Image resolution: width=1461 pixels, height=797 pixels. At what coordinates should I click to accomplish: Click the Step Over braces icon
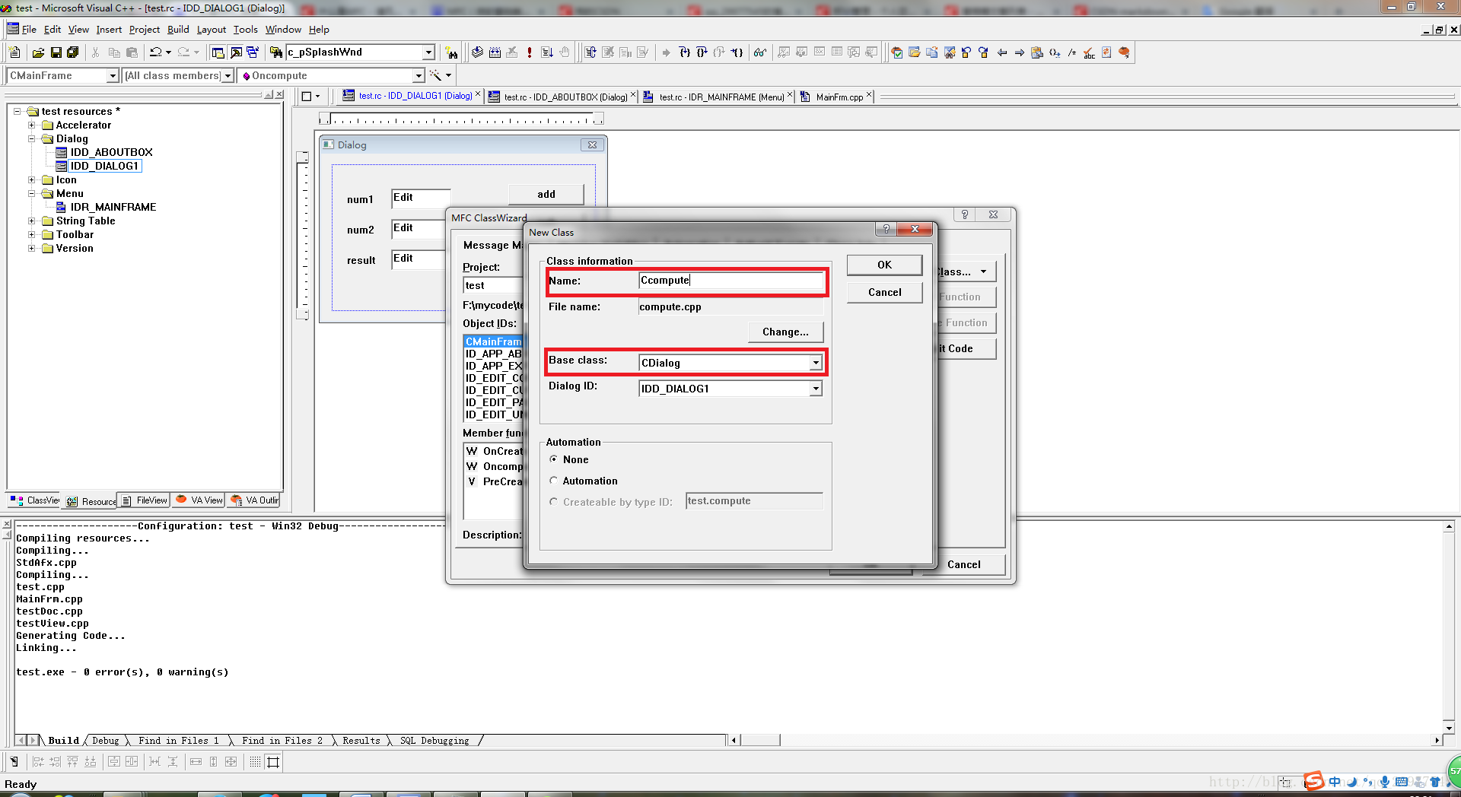tap(702, 52)
